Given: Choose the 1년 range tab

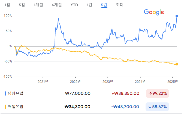Looking at the screenshot, I should click(89, 5).
